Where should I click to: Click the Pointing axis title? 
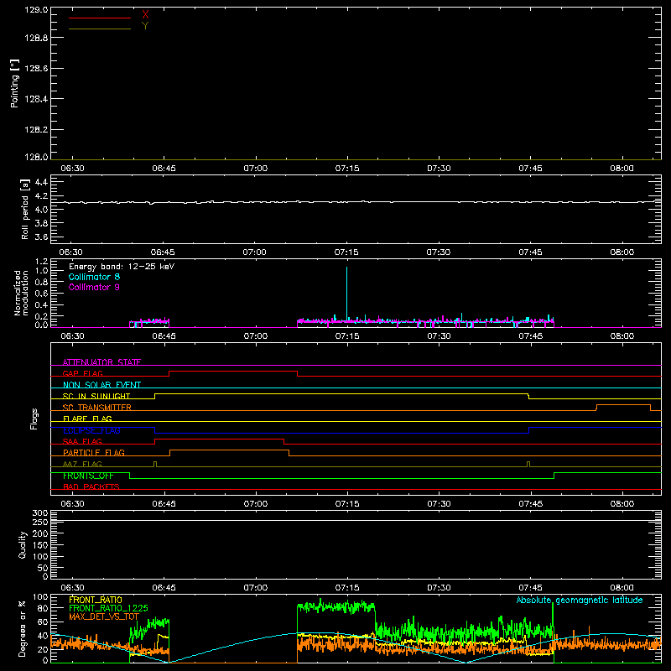tap(14, 83)
